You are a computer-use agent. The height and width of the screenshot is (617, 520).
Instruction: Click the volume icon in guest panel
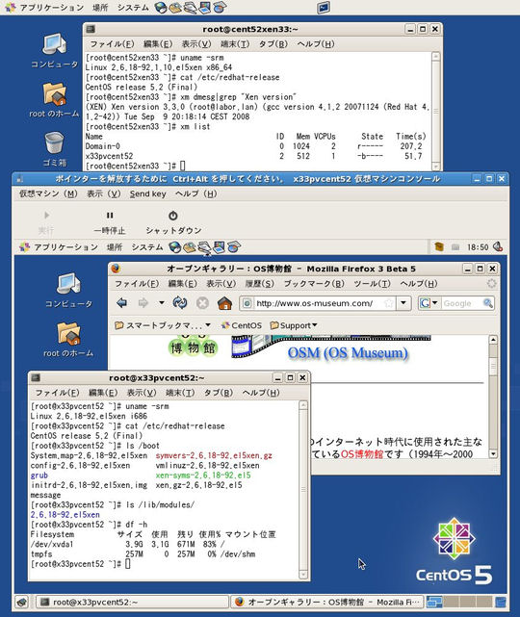[x=498, y=247]
